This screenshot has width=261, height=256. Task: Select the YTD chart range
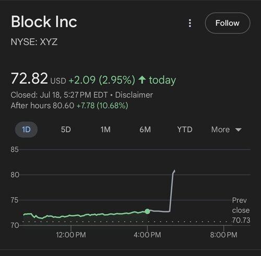[185, 130]
